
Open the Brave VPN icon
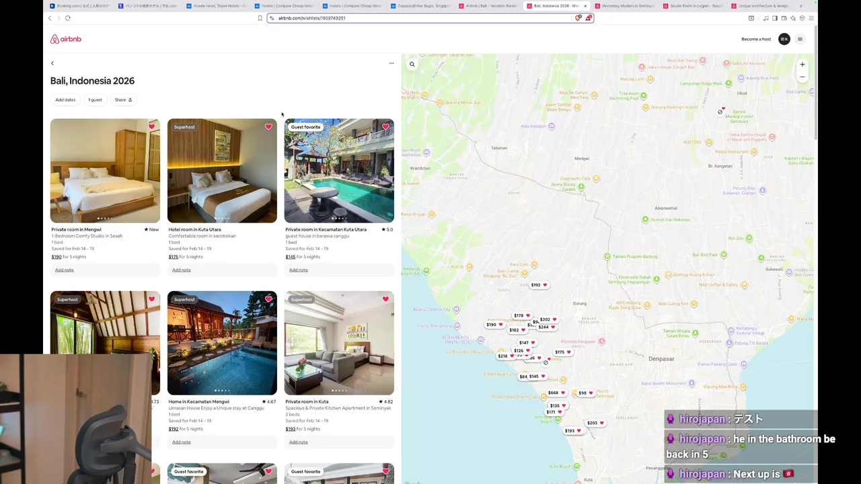tap(802, 18)
